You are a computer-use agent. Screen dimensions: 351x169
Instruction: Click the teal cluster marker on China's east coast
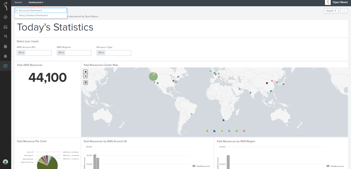coord(271,91)
